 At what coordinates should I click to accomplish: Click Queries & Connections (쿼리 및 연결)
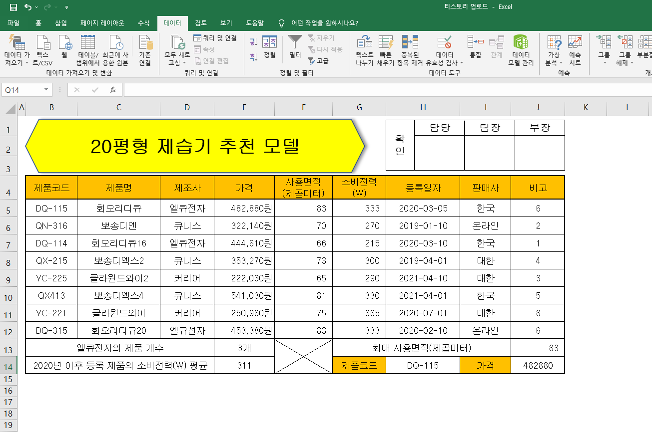(215, 38)
